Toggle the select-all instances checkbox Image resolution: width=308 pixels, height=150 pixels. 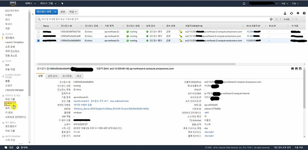[x=38, y=26]
